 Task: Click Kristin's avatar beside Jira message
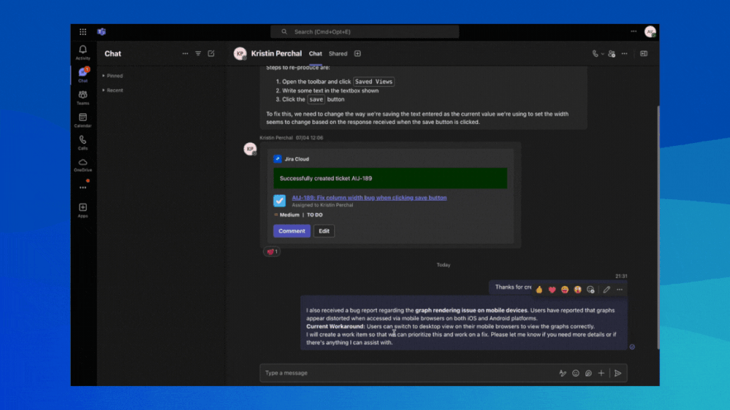pos(251,149)
